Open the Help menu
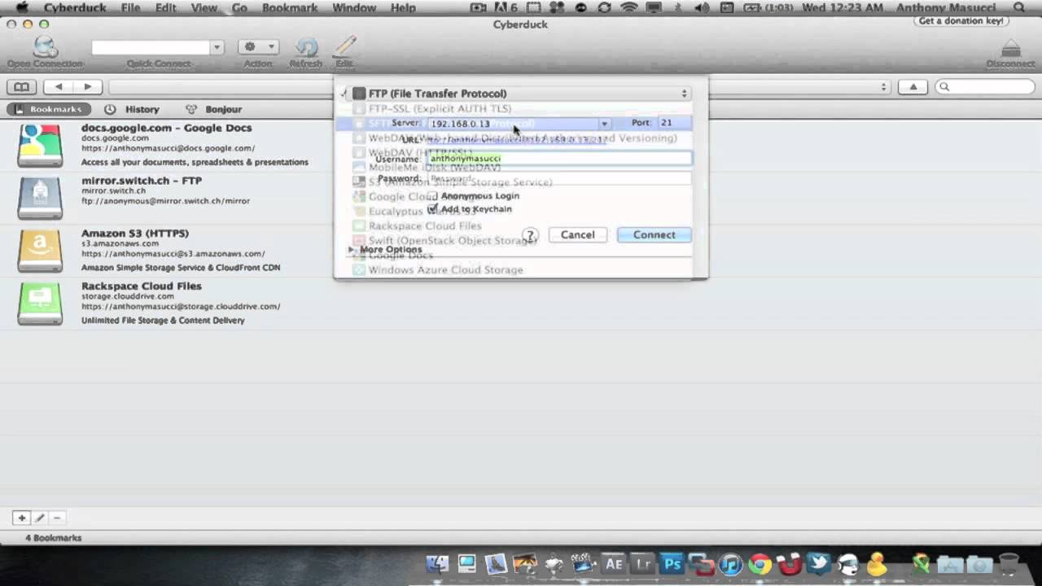Screen dimensions: 1042x586 pos(403,7)
